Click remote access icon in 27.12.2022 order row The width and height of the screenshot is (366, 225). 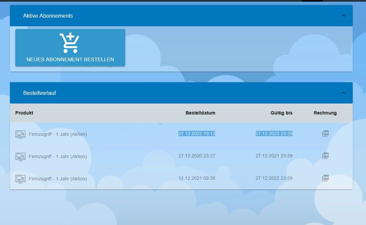[x=20, y=134]
